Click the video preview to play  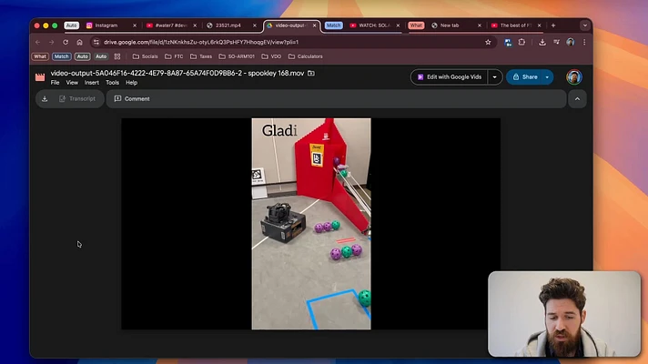(x=310, y=224)
